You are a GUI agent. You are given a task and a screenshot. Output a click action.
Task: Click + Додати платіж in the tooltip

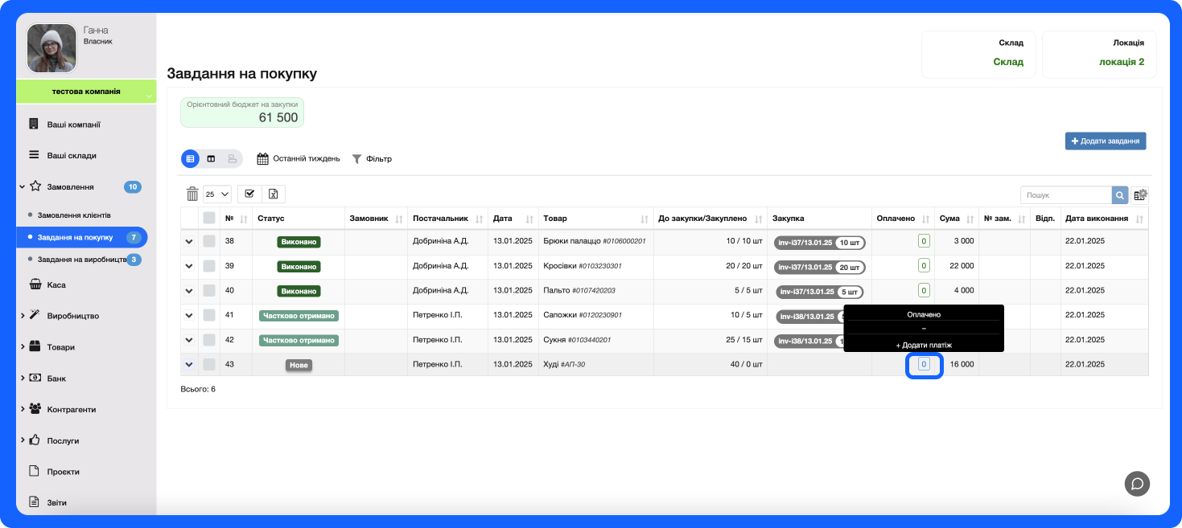point(924,345)
